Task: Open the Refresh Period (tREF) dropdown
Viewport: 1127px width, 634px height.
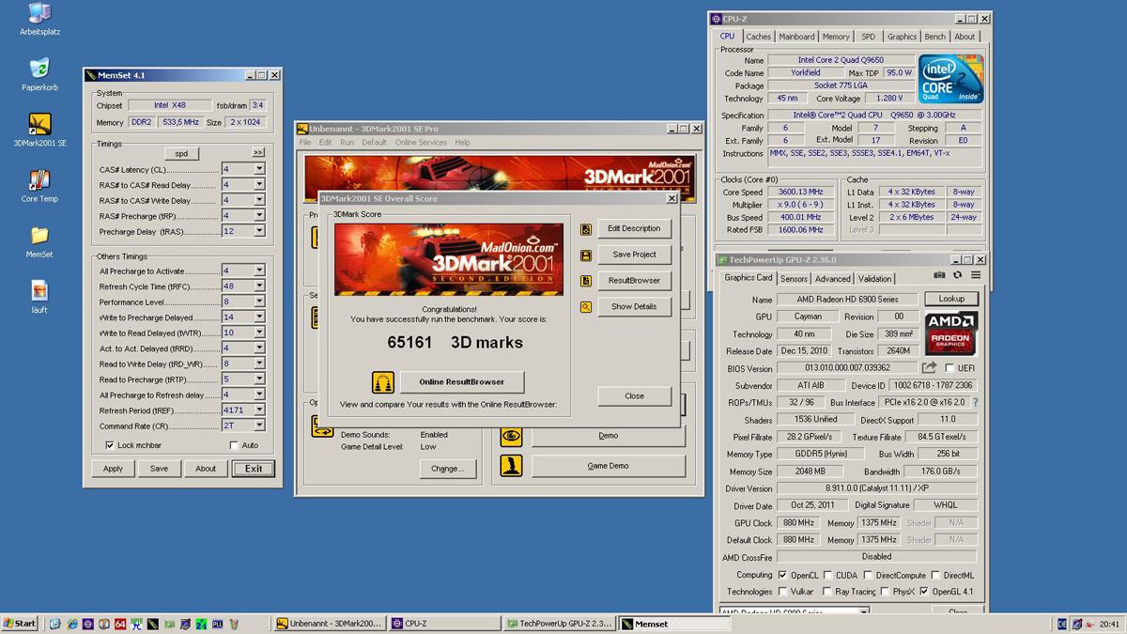Action: coord(259,410)
